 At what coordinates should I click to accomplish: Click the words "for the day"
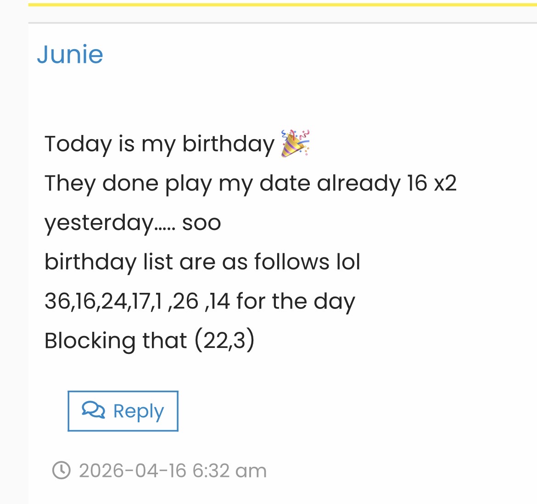[x=296, y=301]
